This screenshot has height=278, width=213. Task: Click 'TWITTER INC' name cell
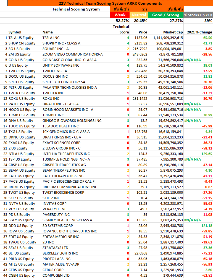(76, 93)
